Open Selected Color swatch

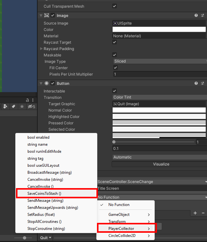tap(159, 129)
